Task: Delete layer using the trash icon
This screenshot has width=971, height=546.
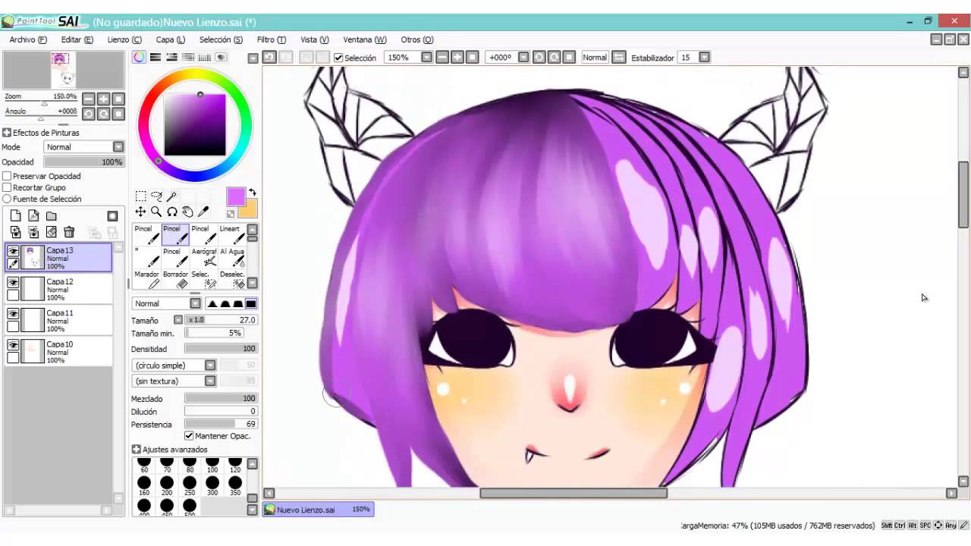Action: [x=69, y=232]
